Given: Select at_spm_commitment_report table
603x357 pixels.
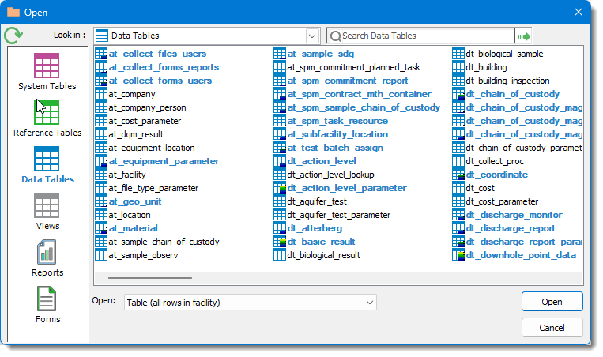Looking at the screenshot, I should (348, 81).
